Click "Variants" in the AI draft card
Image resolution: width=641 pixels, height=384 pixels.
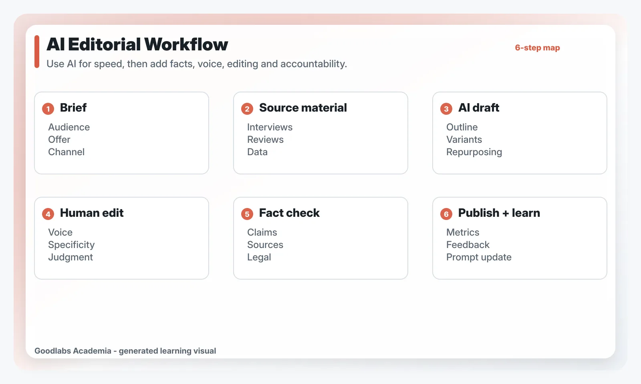pos(464,140)
